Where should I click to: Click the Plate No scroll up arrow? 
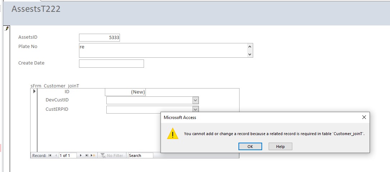(250, 47)
